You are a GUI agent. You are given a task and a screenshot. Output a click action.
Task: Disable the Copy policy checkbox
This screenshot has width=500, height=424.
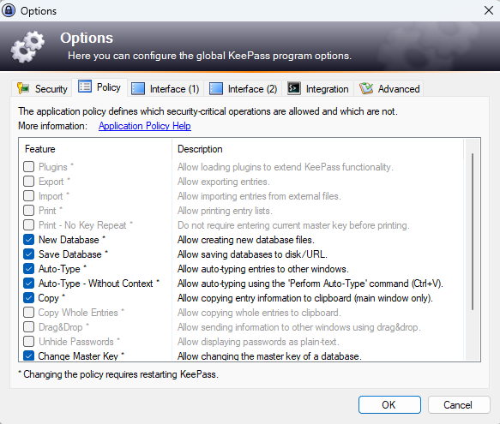(28, 298)
